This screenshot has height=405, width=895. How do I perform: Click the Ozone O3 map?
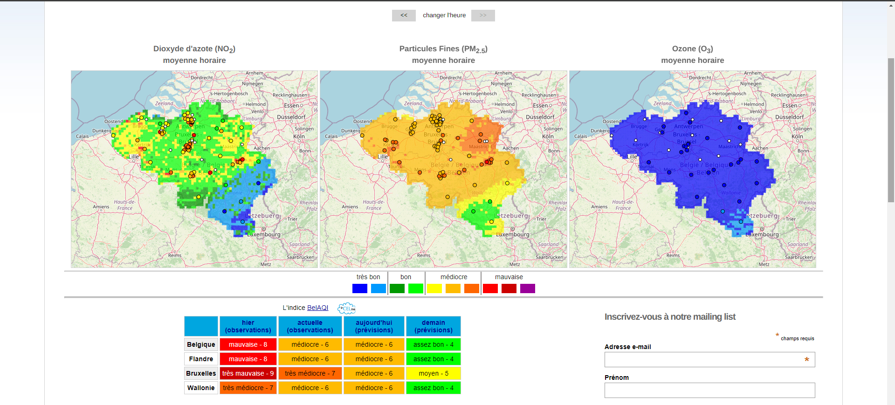pos(693,169)
